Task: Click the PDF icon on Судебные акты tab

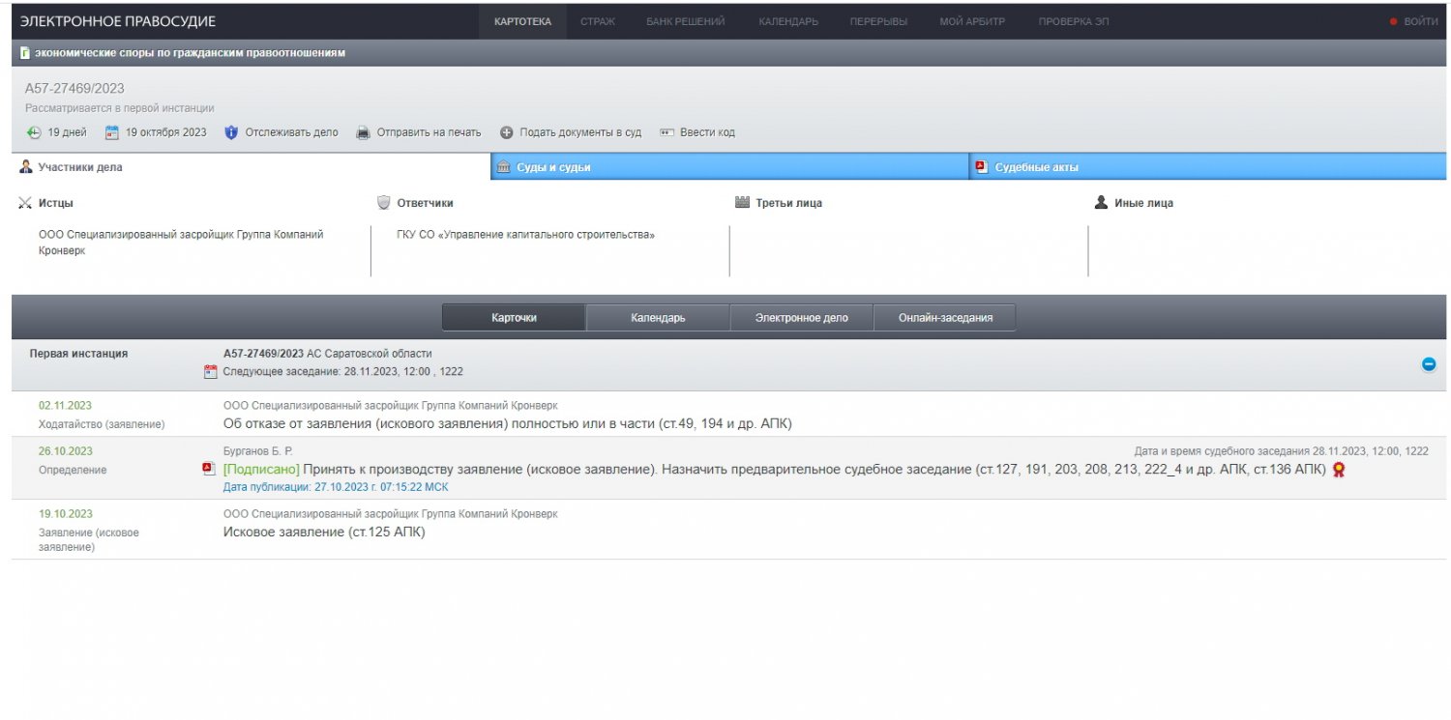Action: (x=981, y=166)
